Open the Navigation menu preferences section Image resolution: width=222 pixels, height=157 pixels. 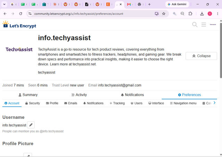coord(183,103)
